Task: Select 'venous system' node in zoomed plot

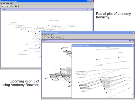Action: (x=128, y=80)
